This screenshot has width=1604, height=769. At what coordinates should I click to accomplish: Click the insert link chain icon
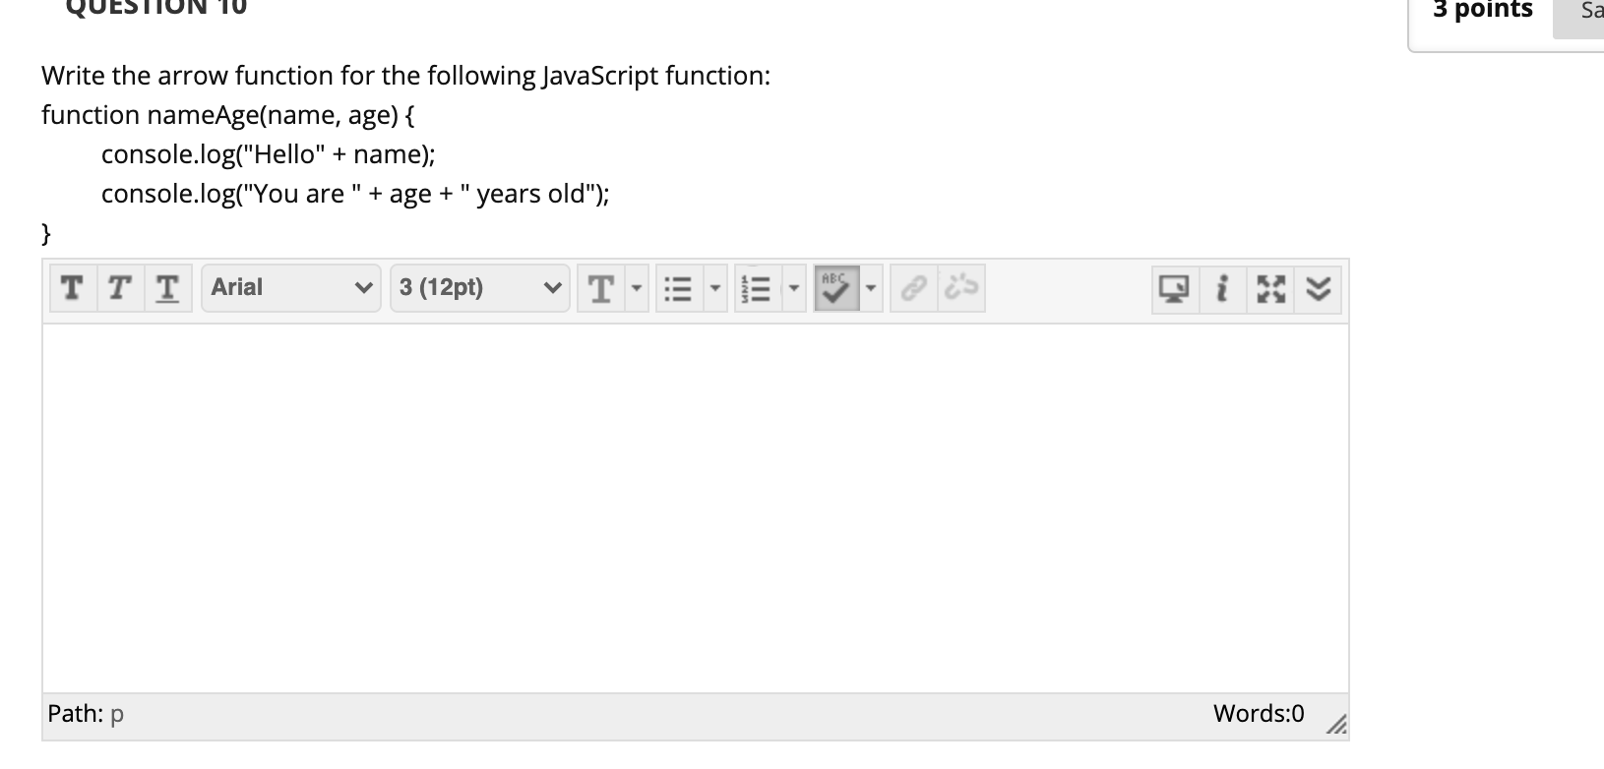pyautogui.click(x=914, y=288)
